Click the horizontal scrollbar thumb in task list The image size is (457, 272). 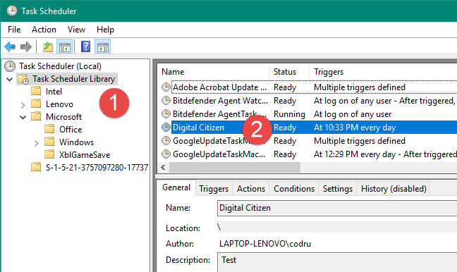pyautogui.click(x=235, y=168)
